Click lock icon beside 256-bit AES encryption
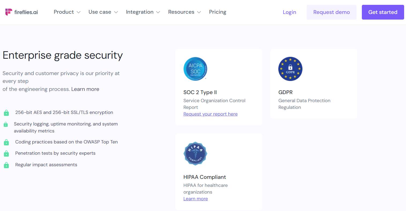This screenshot has height=211, width=406. point(6,113)
